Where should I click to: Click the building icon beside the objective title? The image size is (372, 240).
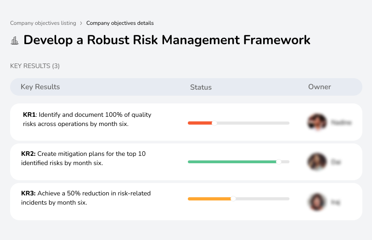click(x=14, y=40)
